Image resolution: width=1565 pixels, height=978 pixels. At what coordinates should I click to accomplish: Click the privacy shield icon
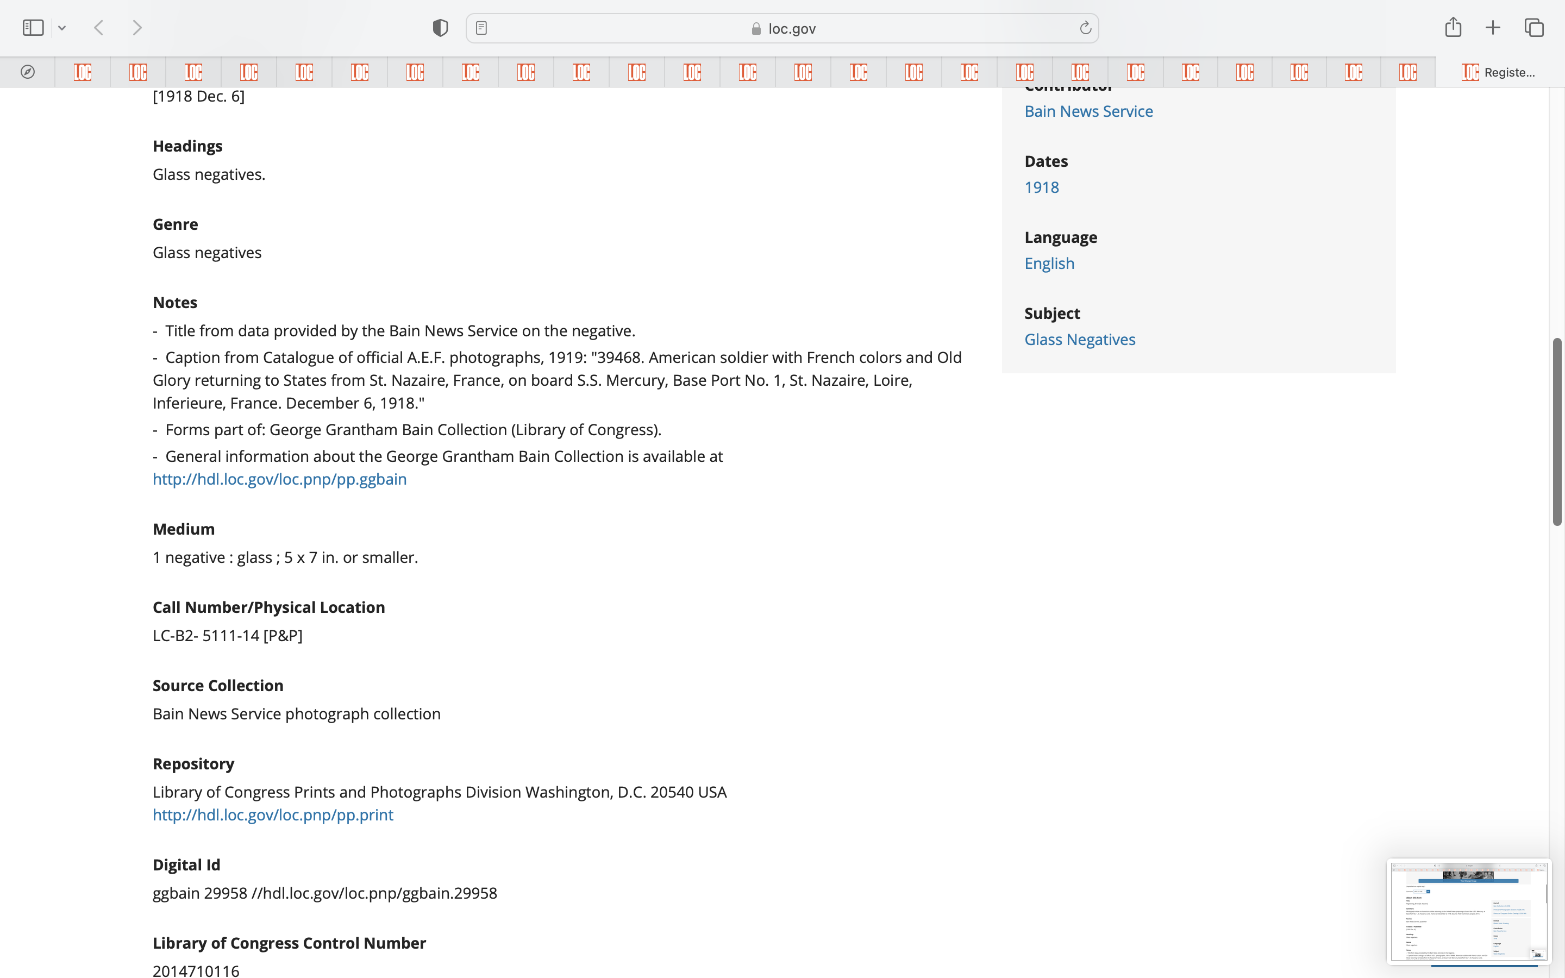(440, 28)
